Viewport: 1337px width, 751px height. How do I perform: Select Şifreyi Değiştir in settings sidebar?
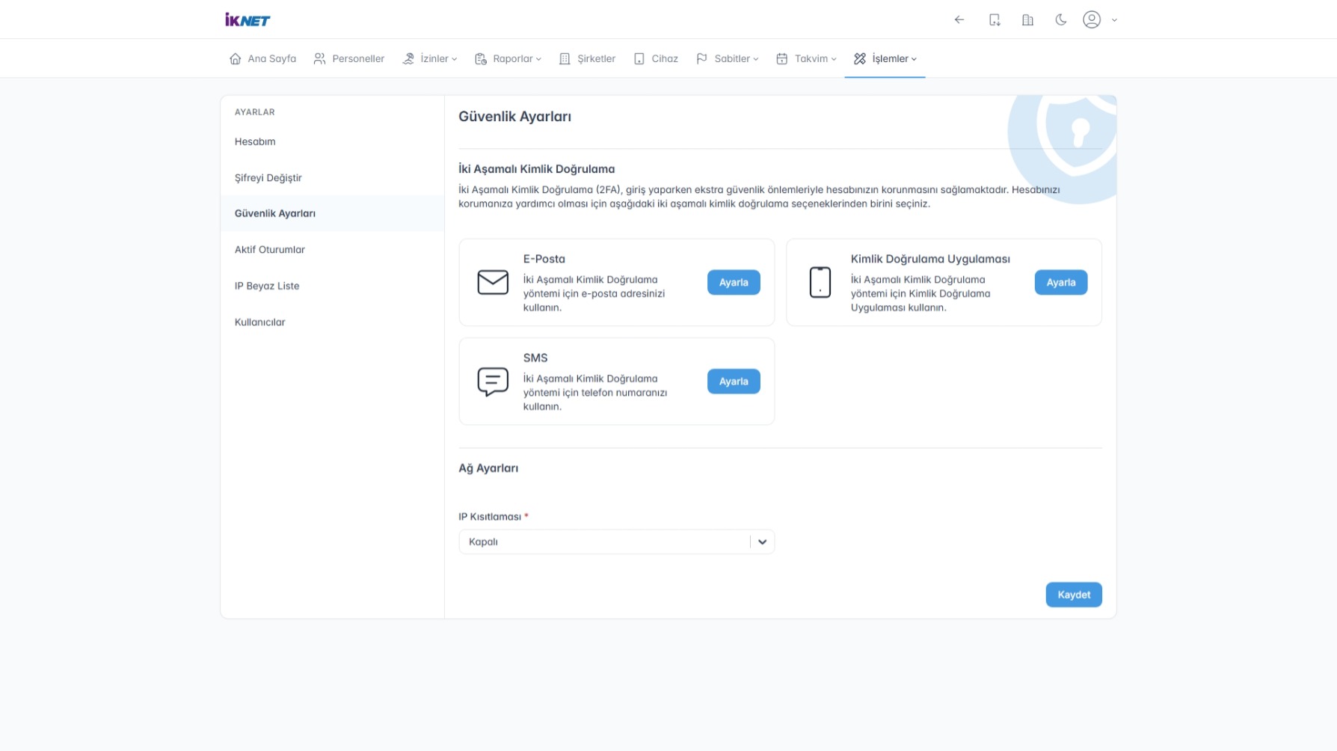[x=268, y=178]
